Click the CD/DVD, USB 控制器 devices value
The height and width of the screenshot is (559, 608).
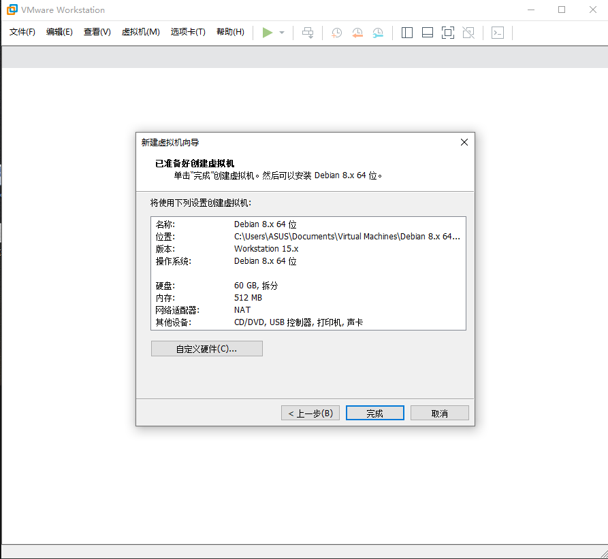coord(299,322)
